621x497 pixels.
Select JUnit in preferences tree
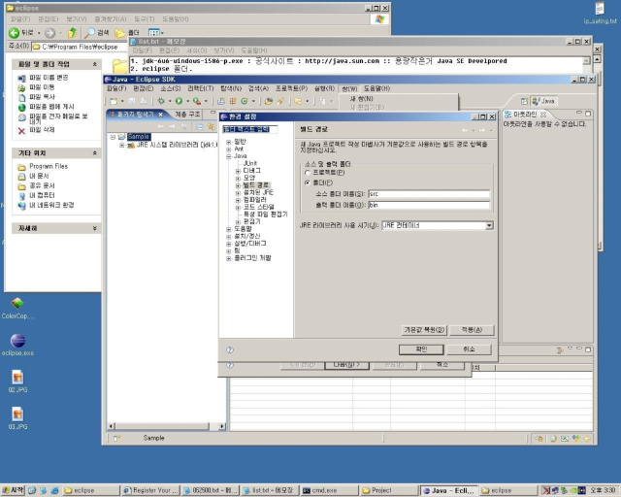coord(250,163)
